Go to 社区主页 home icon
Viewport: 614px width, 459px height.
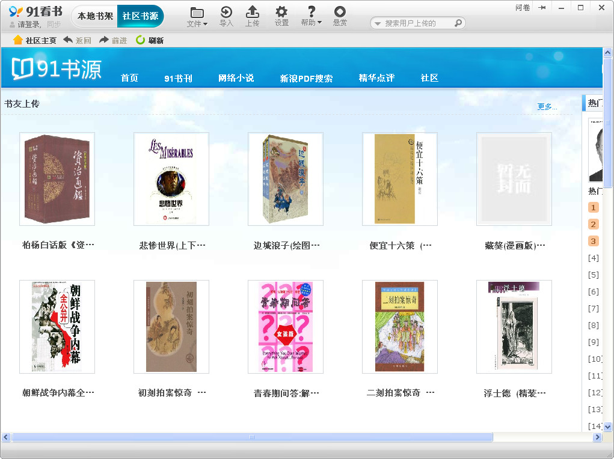(17, 40)
